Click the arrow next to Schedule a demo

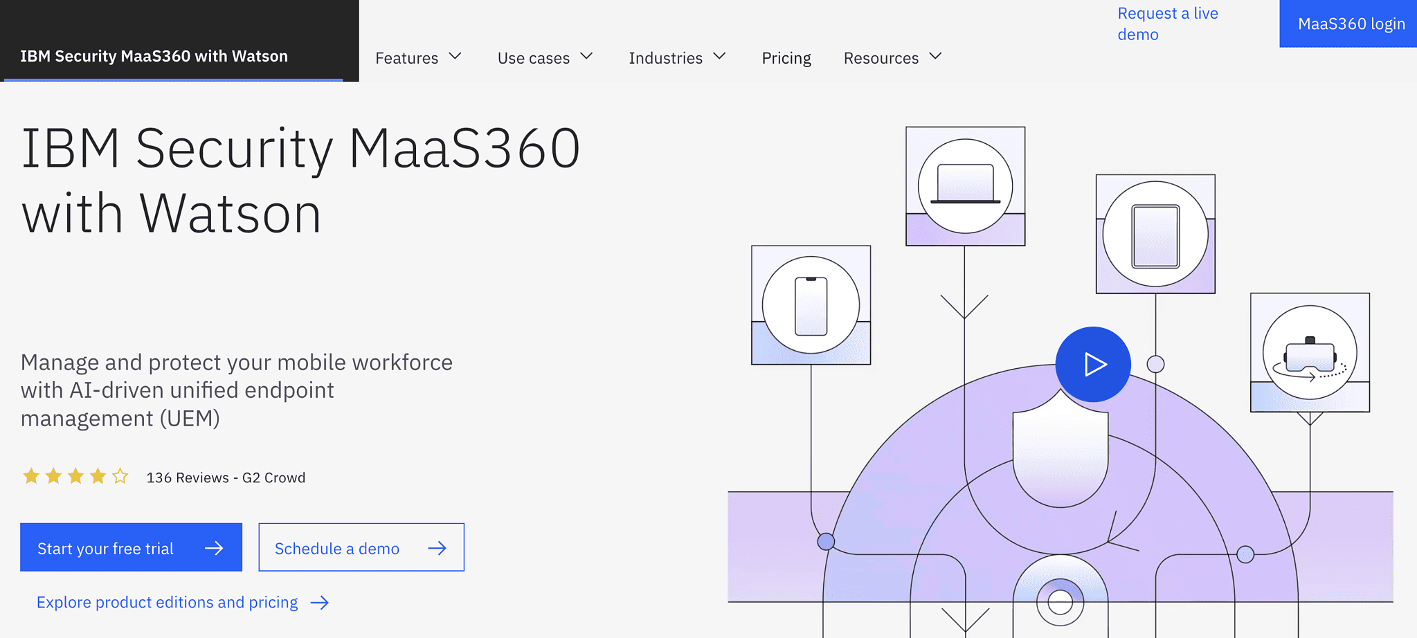pos(437,548)
